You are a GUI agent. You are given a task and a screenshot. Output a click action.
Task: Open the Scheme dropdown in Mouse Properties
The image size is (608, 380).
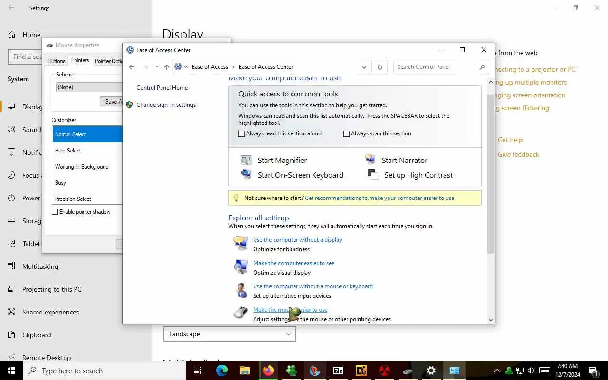[89, 87]
